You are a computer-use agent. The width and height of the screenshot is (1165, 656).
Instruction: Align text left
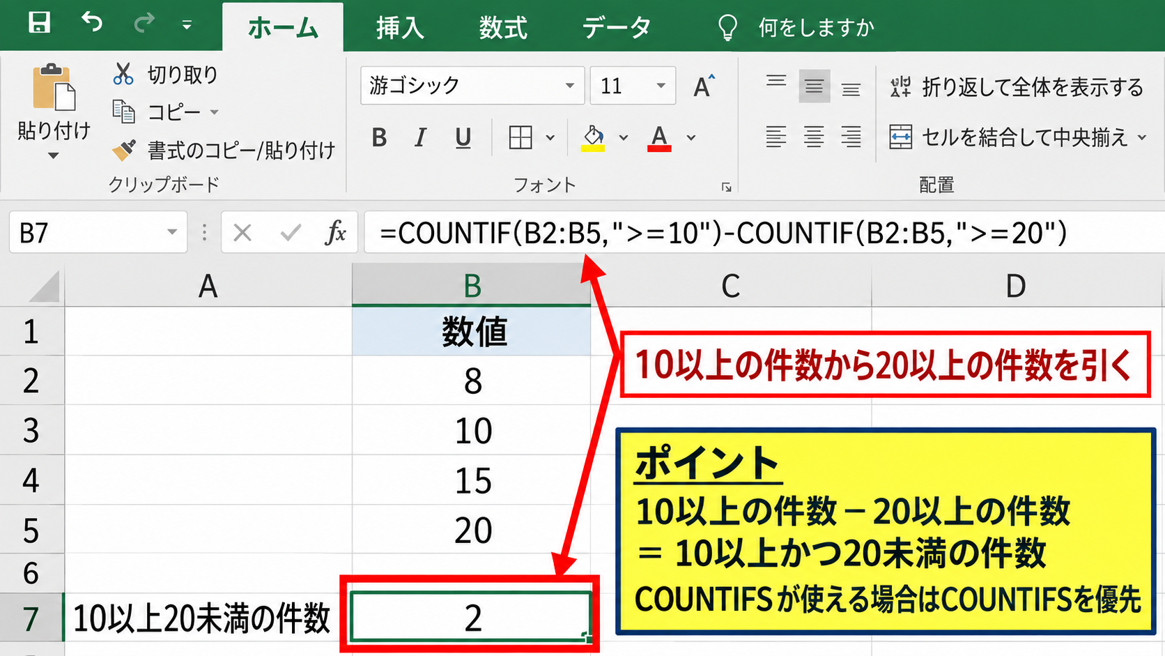[x=776, y=137]
